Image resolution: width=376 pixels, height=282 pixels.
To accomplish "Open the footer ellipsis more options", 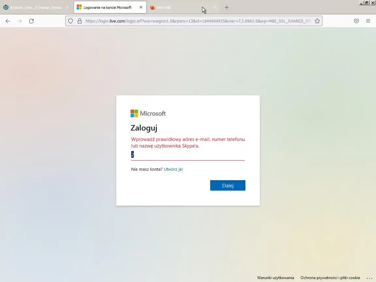I will [369, 278].
